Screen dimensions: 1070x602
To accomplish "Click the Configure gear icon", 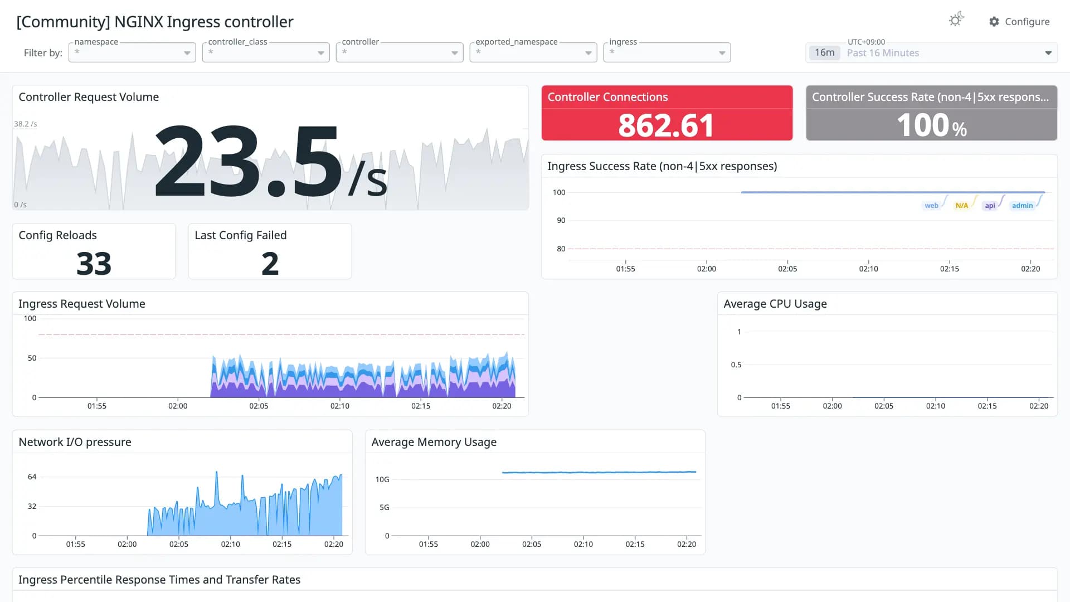I will [x=994, y=22].
